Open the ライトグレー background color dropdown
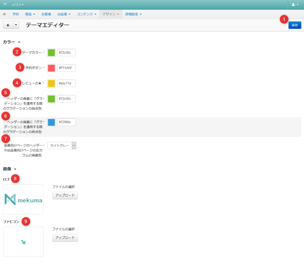Image resolution: width=304 pixels, height=262 pixels. pyautogui.click(x=62, y=145)
